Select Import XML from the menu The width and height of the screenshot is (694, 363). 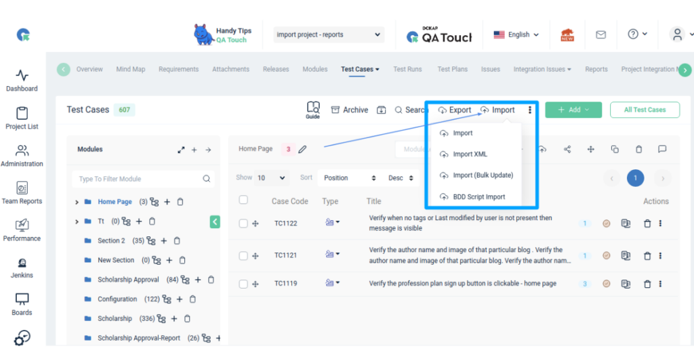470,154
